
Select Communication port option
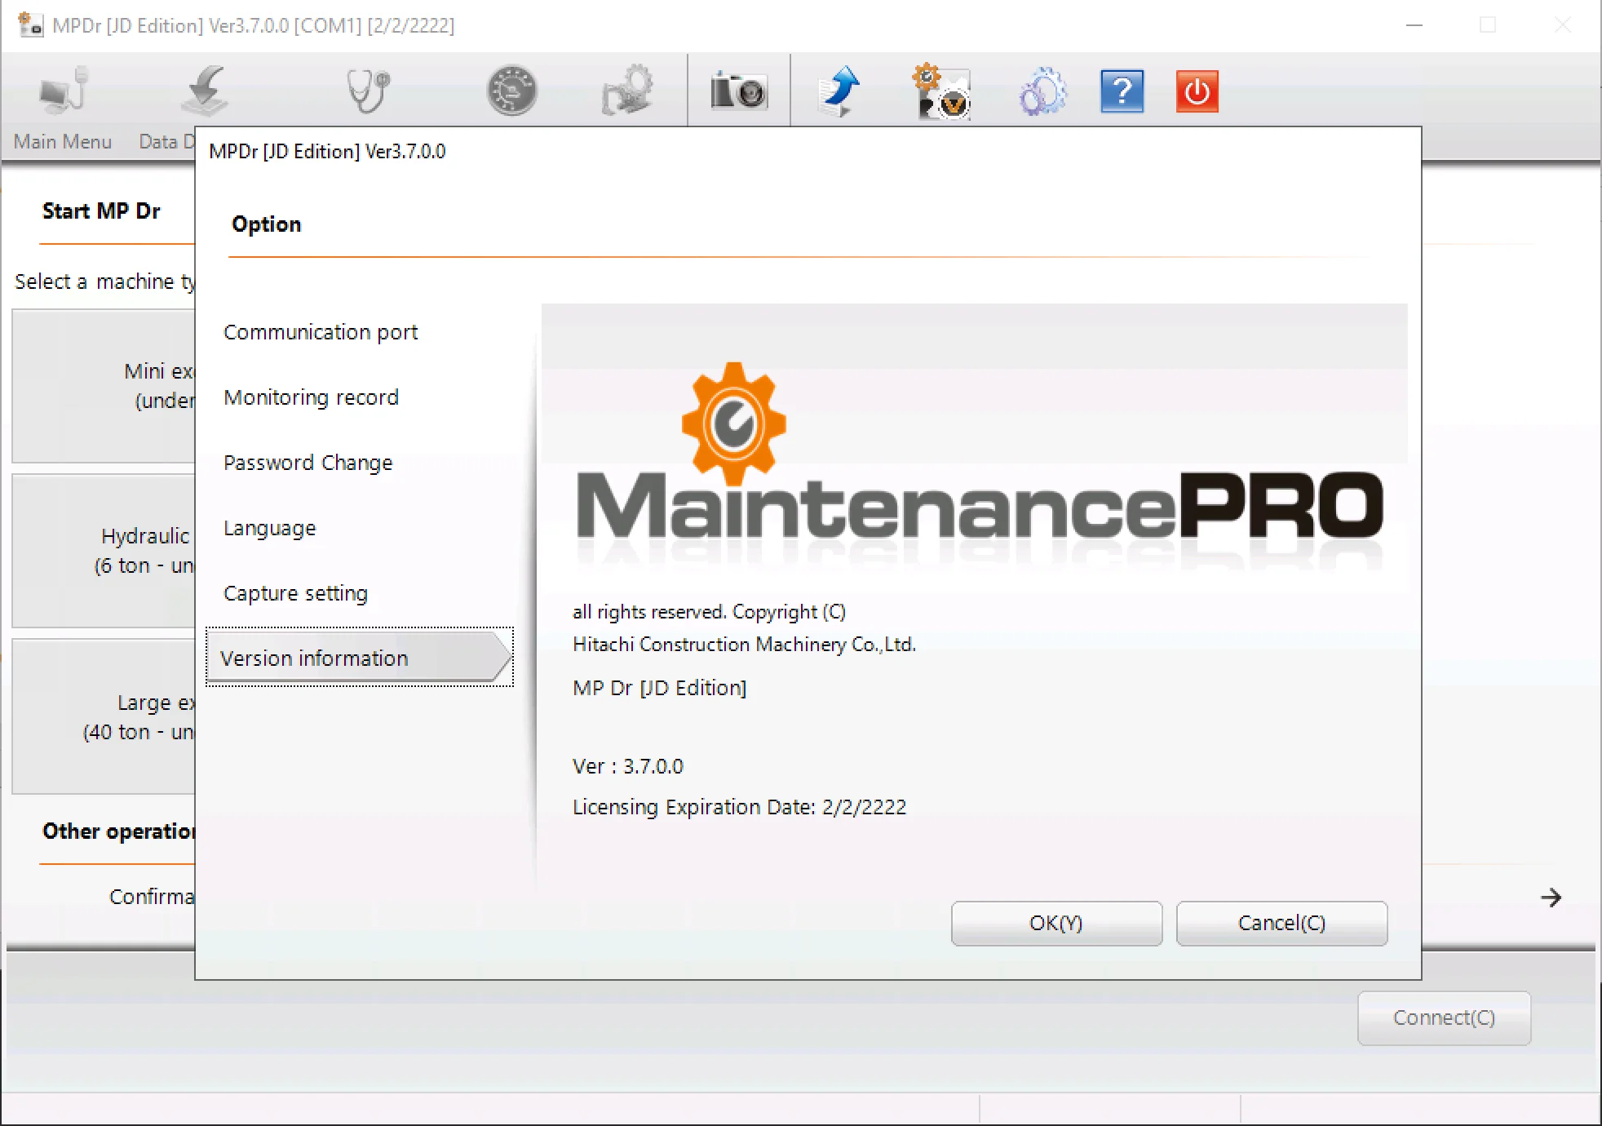[x=321, y=332]
